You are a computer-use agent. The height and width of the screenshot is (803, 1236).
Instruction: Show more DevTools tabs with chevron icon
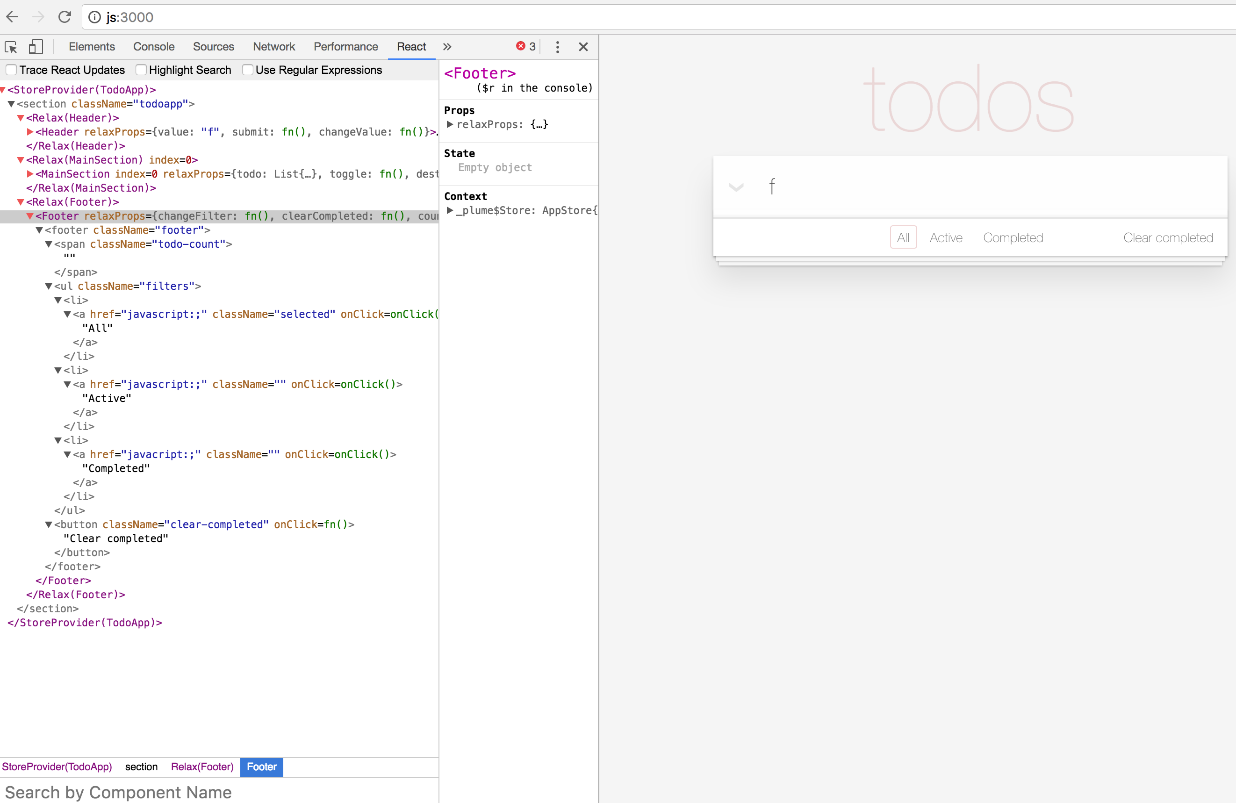pos(446,47)
